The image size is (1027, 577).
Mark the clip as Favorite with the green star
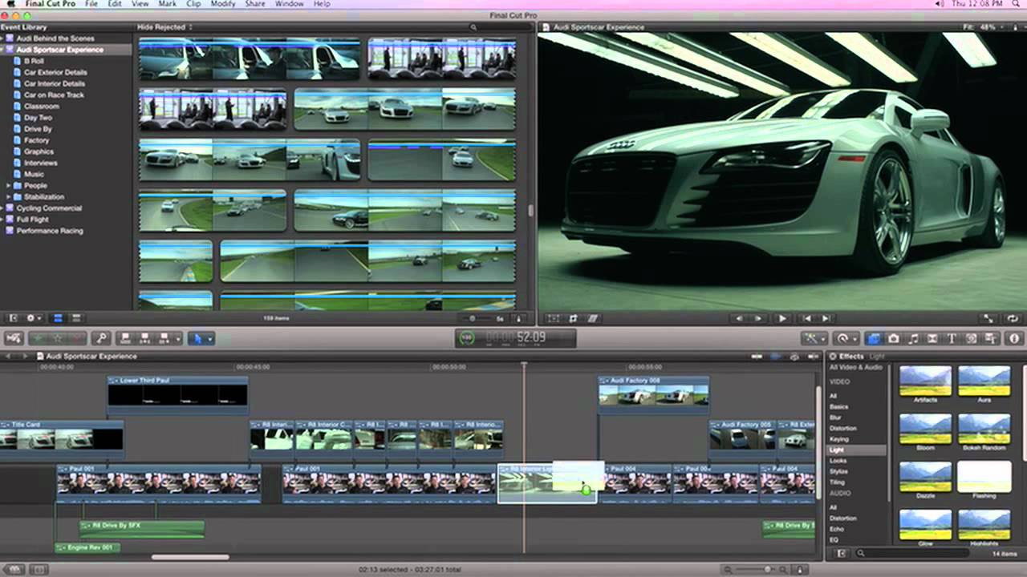(x=37, y=338)
